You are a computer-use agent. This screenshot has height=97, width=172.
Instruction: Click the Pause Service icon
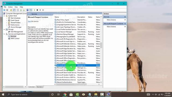pyautogui.click(x=40, y=10)
